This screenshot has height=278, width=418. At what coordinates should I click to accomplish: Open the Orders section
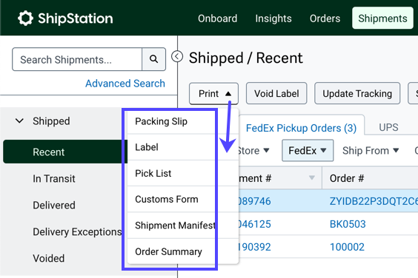click(325, 18)
